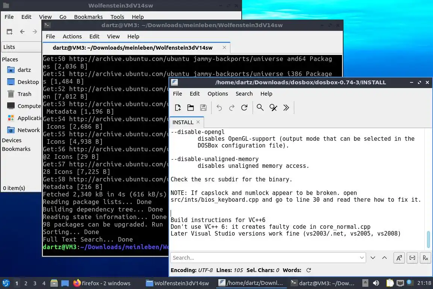
Task: Expand hidden toolbar items chevron
Action: tap(286, 108)
